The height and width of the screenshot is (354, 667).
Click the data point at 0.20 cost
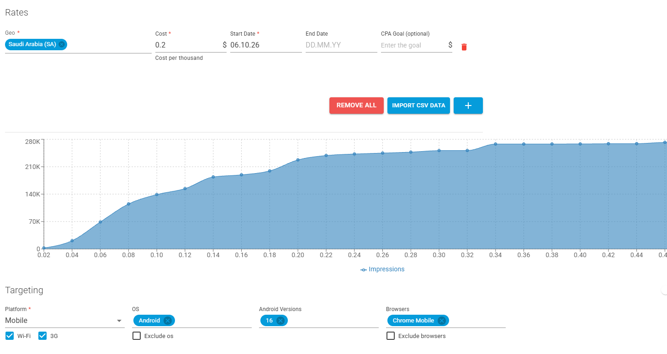tap(298, 160)
